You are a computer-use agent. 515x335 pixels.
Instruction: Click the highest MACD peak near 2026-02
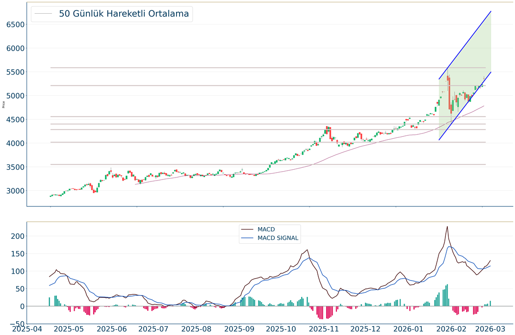click(x=447, y=227)
